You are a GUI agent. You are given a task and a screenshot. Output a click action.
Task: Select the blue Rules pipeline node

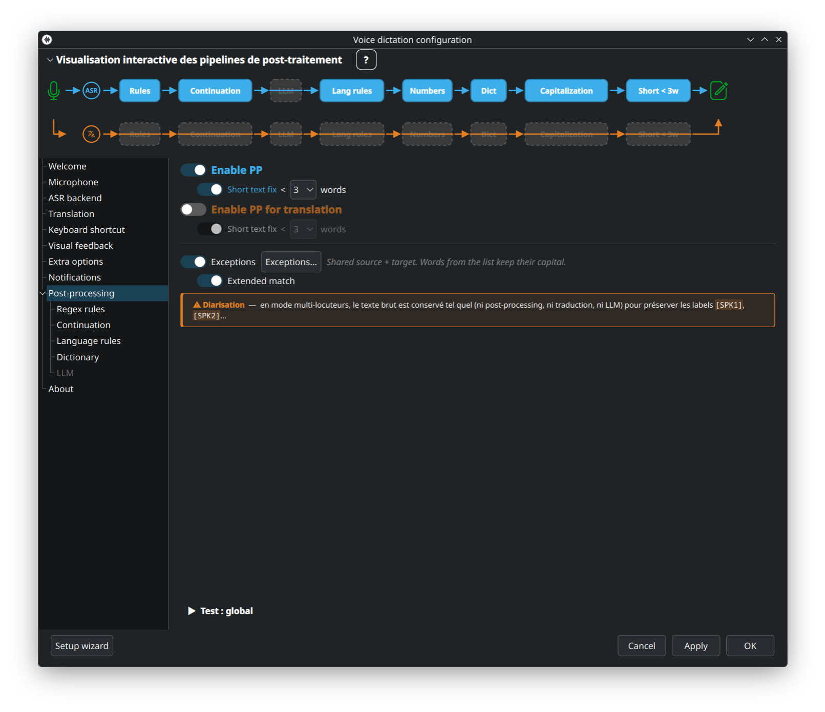tap(140, 91)
